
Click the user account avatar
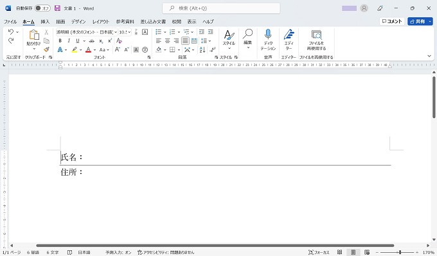coord(364,8)
